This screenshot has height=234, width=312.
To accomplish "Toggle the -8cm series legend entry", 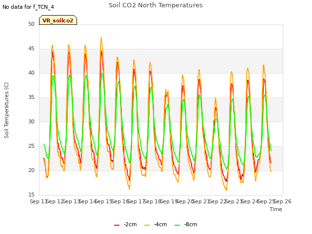I will click(186, 224).
